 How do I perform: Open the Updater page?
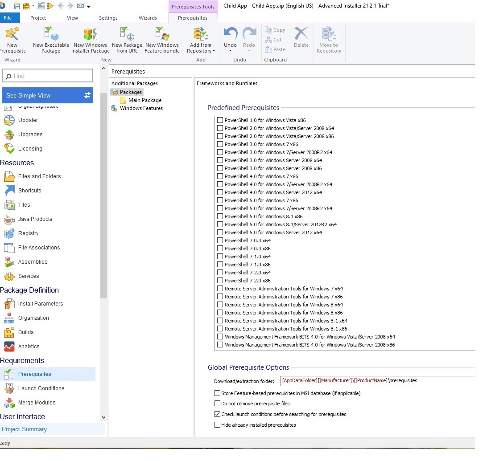tap(28, 120)
